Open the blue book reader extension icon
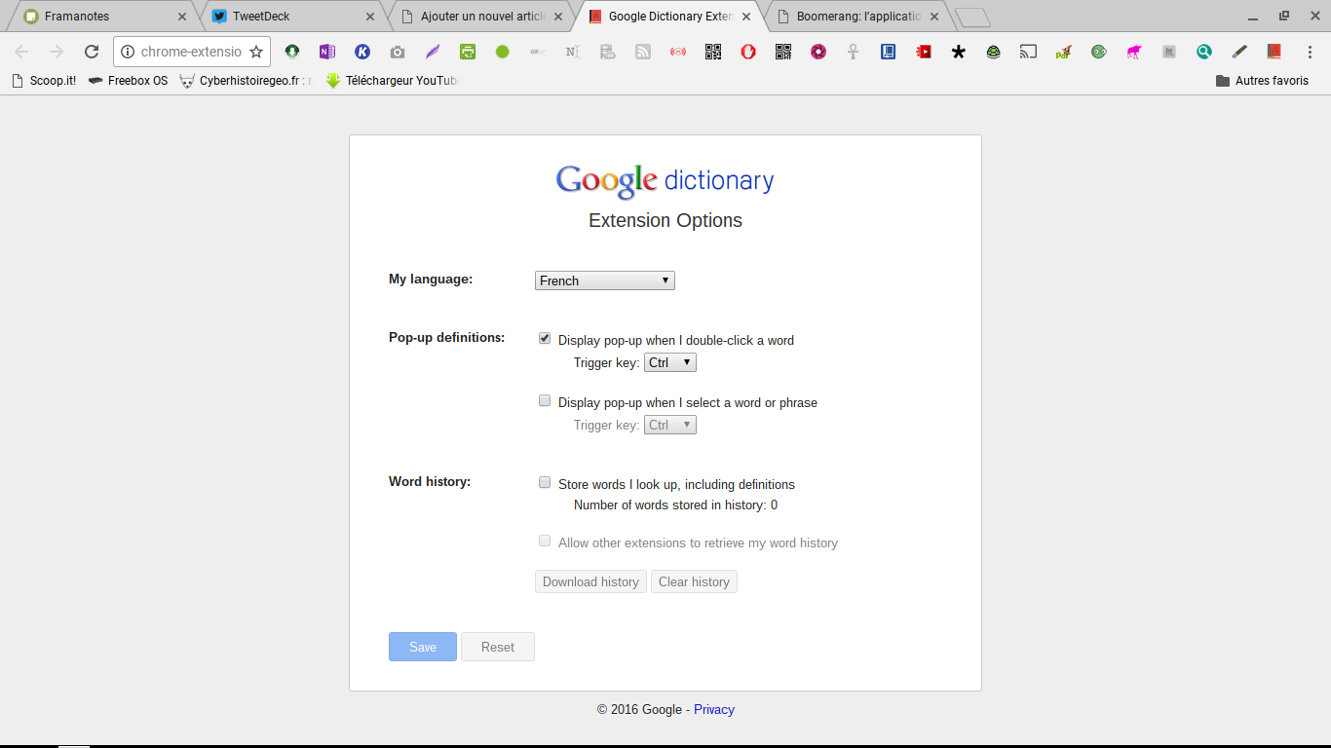 pyautogui.click(x=888, y=52)
